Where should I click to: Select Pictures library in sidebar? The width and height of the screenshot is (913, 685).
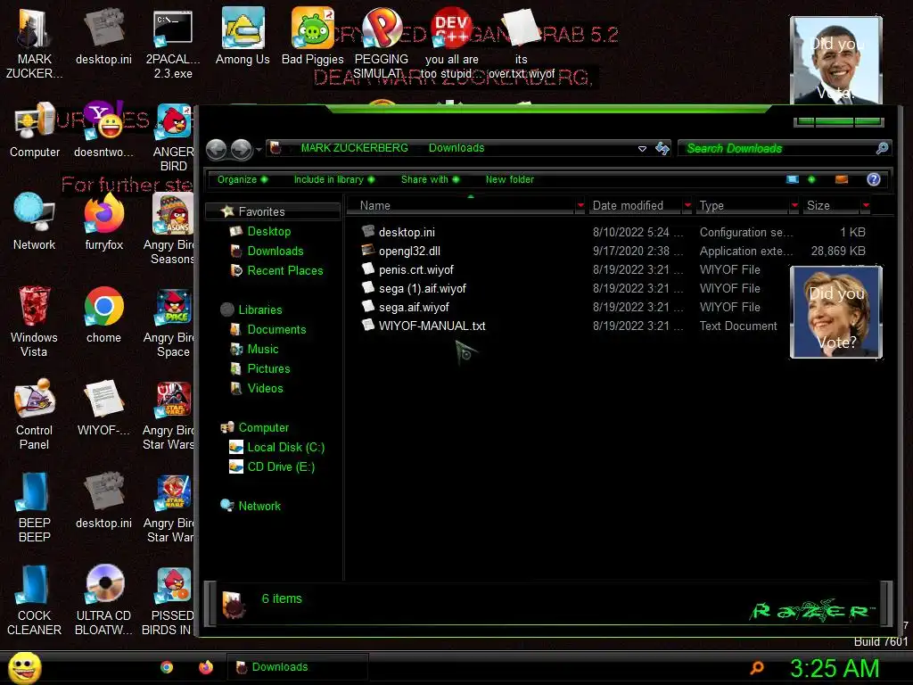click(268, 368)
